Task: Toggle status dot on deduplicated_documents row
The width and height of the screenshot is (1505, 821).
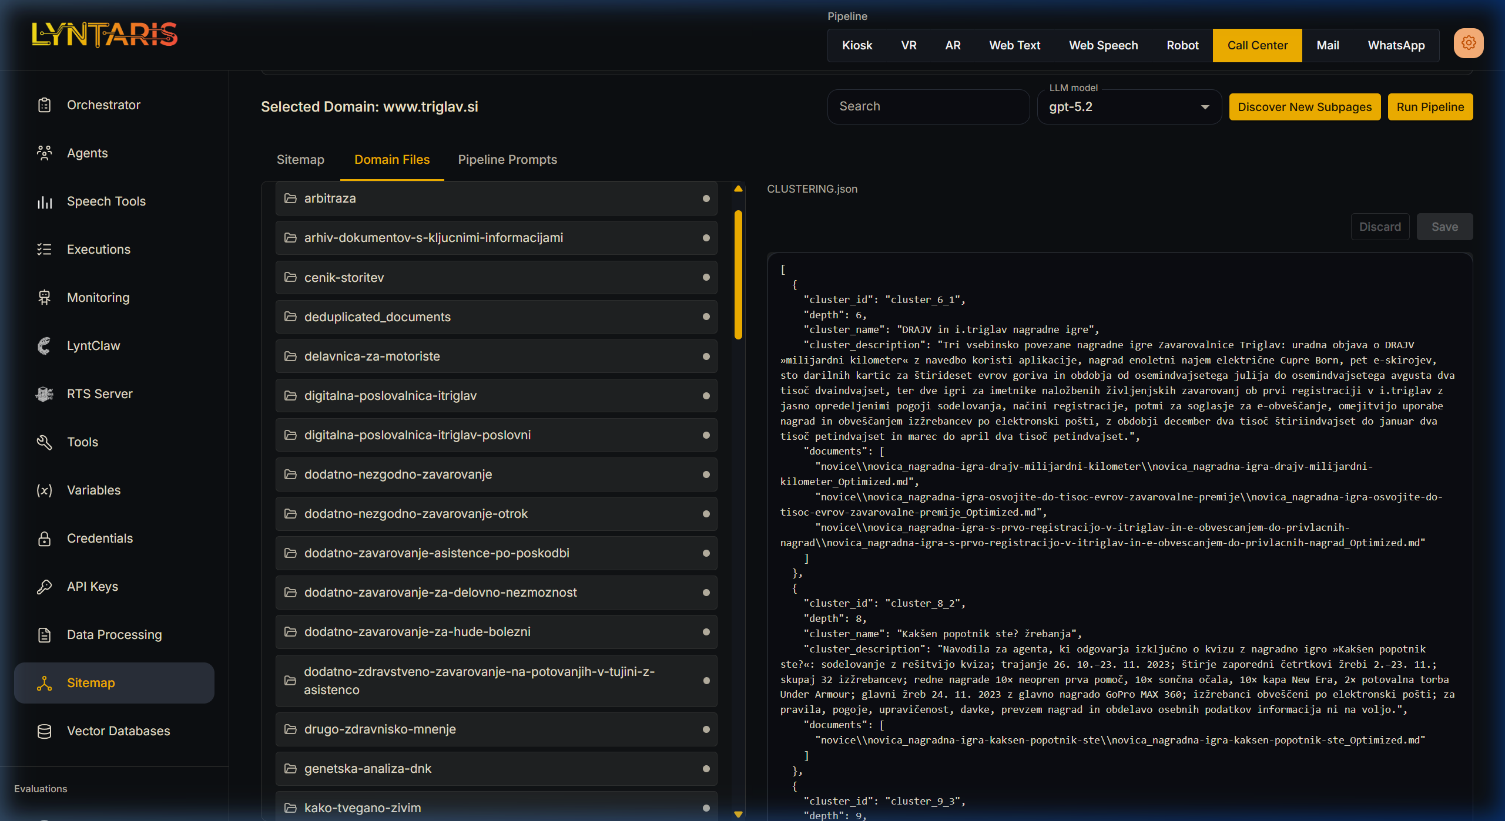Action: (706, 317)
